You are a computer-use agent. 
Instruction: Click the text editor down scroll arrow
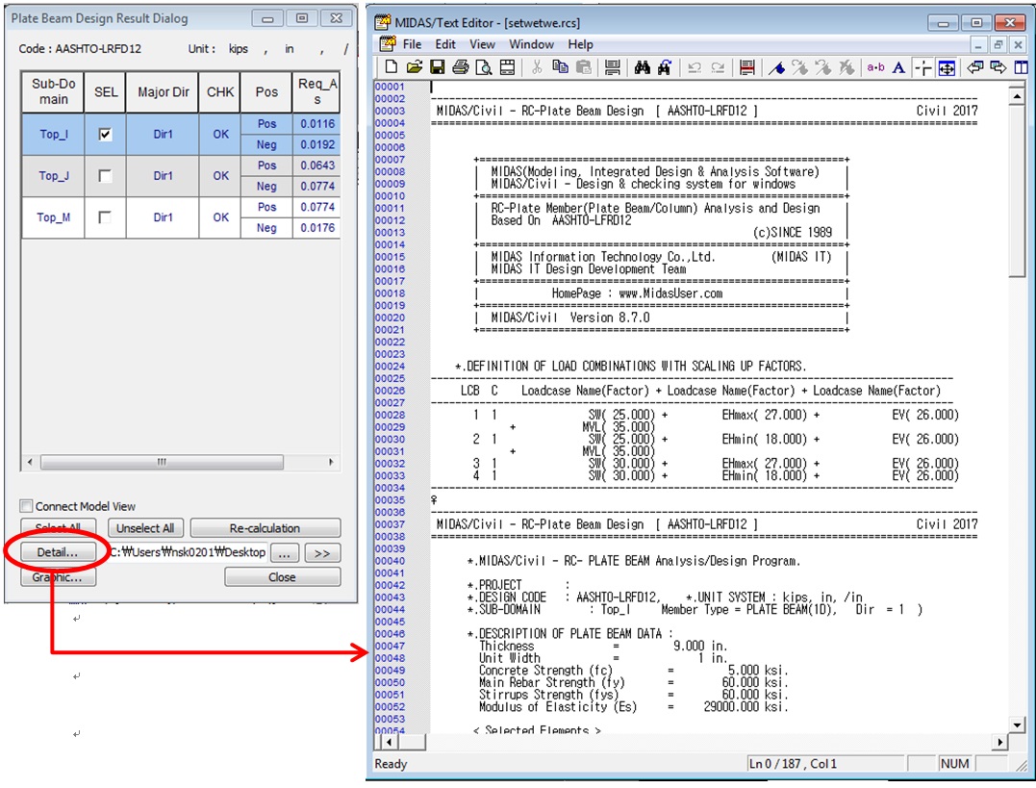pos(1017,724)
